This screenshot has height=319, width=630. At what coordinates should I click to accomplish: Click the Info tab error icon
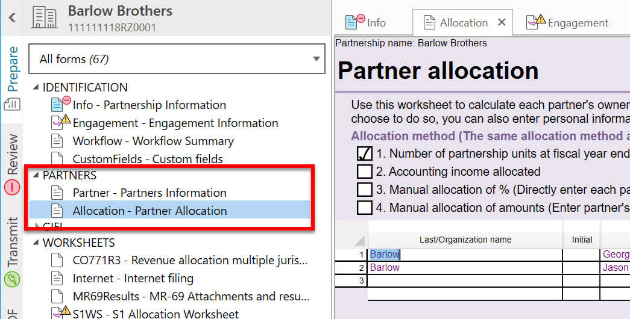pos(354,22)
